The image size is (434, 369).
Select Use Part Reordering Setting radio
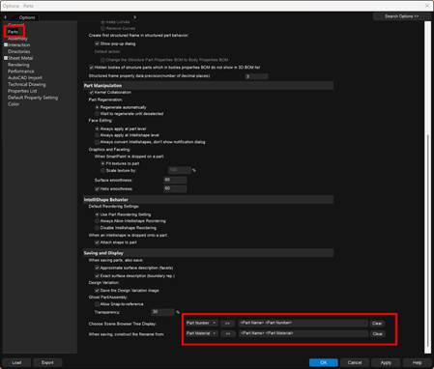click(97, 214)
